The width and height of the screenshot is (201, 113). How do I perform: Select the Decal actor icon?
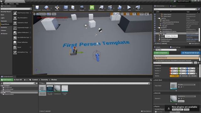pos(15,47)
